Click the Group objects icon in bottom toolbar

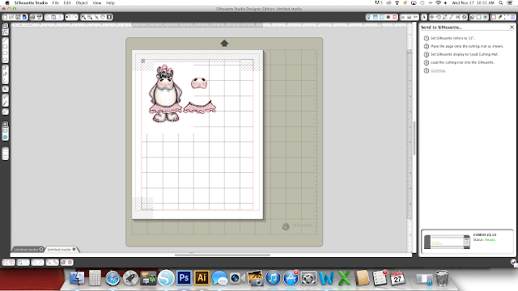[6, 262]
